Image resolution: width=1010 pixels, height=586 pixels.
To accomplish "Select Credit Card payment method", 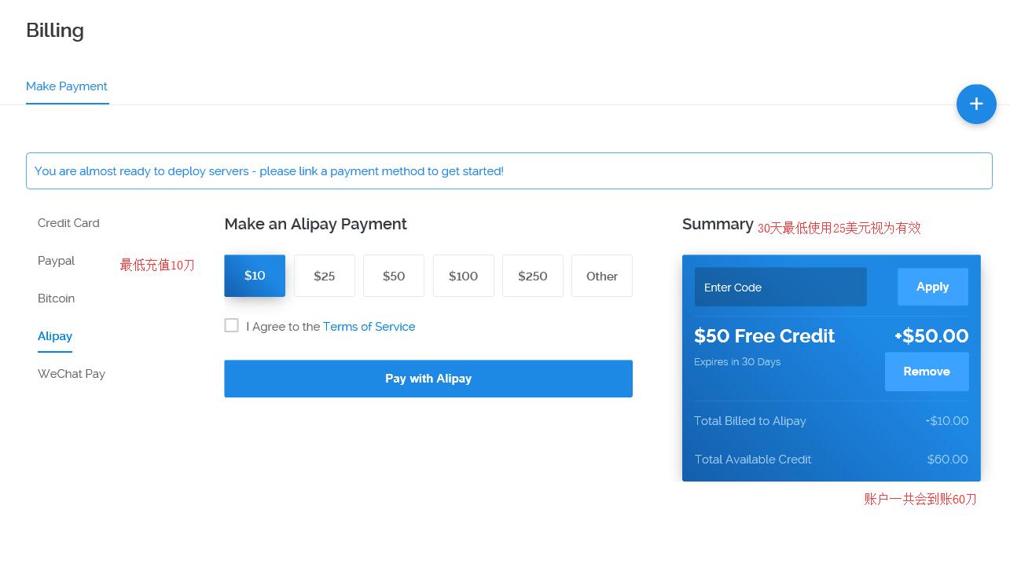I will point(68,223).
